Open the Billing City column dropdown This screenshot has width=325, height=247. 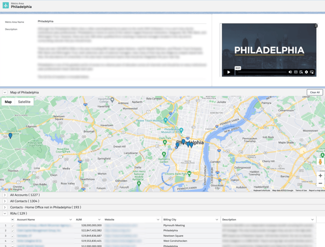pos(217,220)
